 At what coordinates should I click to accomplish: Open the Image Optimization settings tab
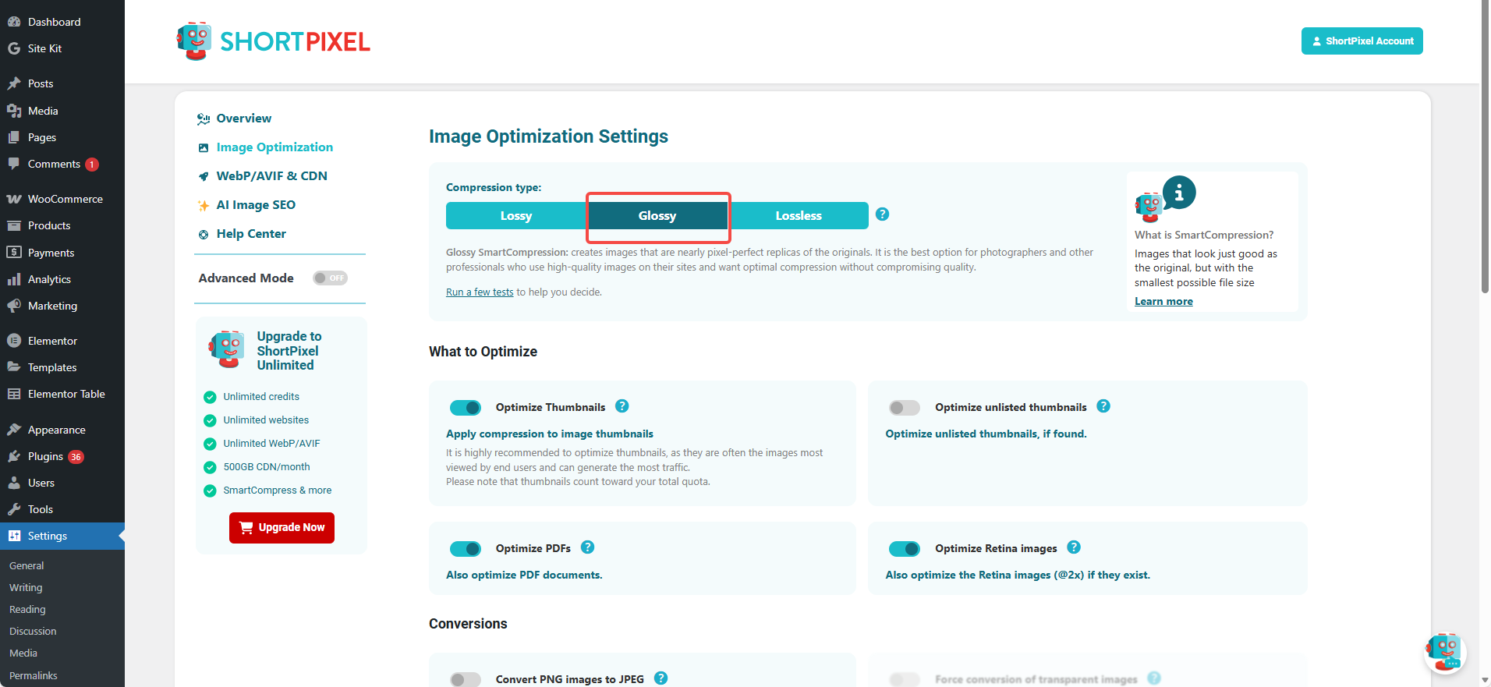click(274, 147)
